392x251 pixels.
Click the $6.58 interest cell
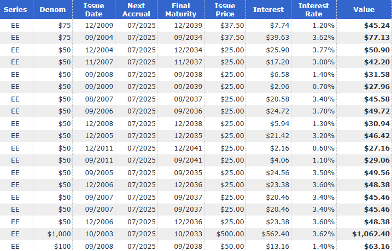[279, 74]
